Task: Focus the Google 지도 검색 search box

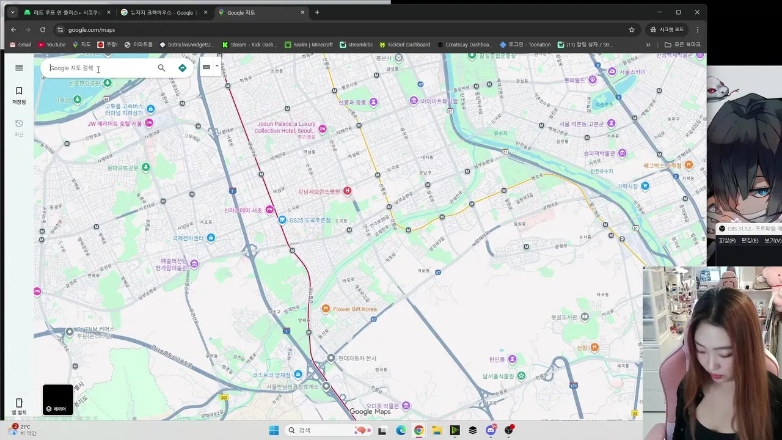Action: tap(101, 68)
